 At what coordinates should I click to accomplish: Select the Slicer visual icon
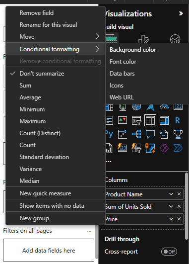(x=136, y=120)
